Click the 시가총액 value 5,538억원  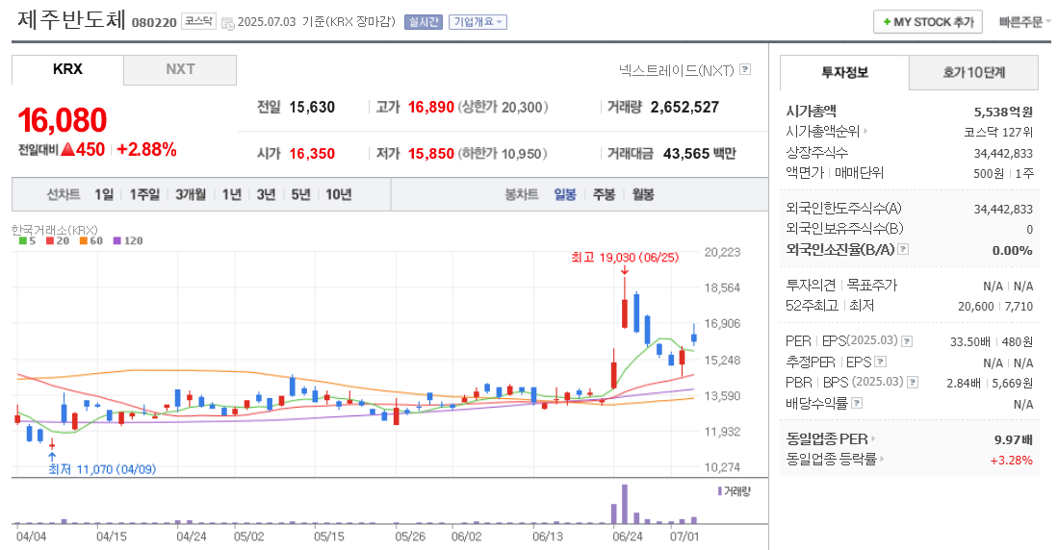click(x=1003, y=112)
